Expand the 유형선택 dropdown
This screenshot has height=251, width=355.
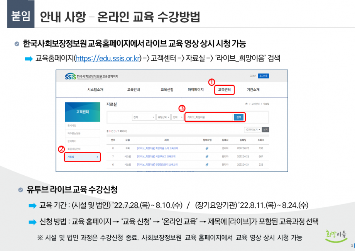click(163, 117)
